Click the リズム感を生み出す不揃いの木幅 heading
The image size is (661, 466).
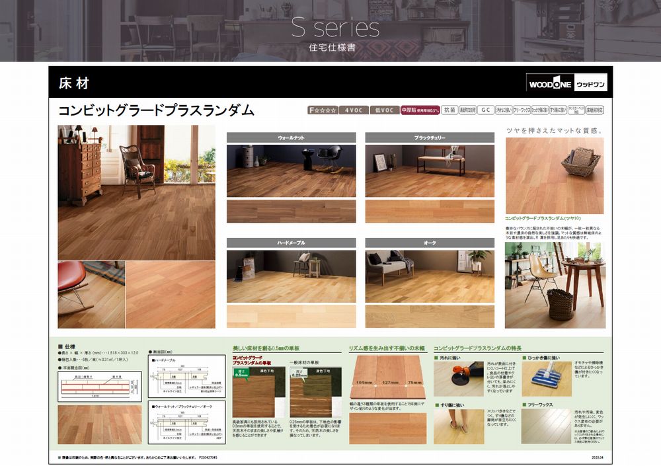387,348
